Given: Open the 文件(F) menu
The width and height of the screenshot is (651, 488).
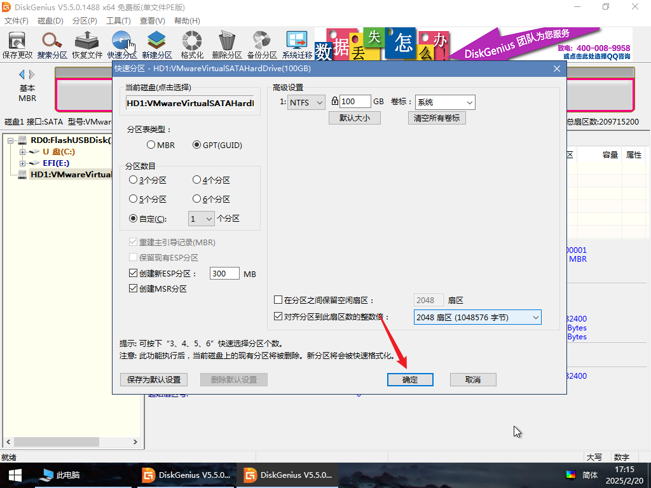Looking at the screenshot, I should (16, 21).
